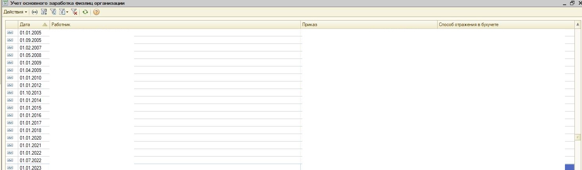Click the record icon for row 01.01.2014
Image resolution: width=582 pixels, height=170 pixels.
[x=10, y=100]
